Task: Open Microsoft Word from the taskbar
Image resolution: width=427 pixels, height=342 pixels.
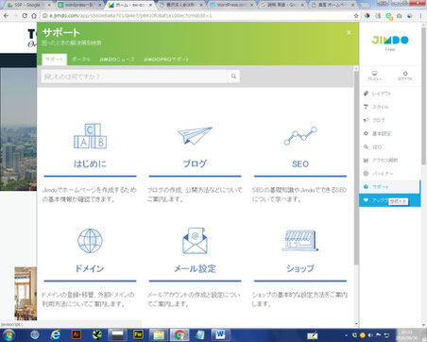Action: click(220, 334)
